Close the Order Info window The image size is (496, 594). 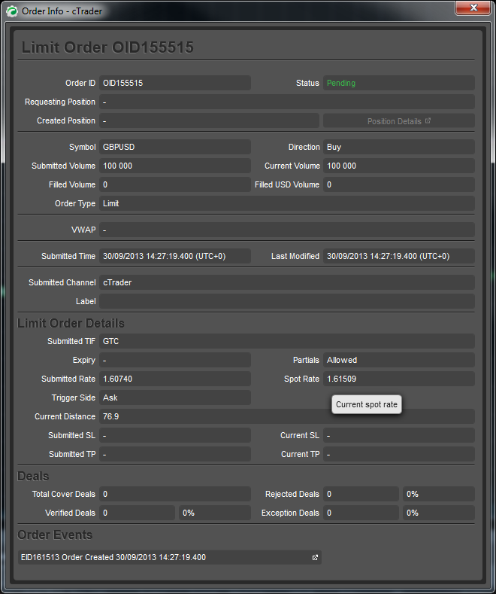[473, 8]
